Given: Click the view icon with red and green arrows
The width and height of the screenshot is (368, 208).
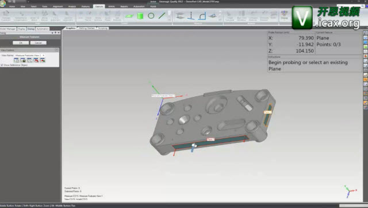Looking at the screenshot, I should tap(43, 60).
